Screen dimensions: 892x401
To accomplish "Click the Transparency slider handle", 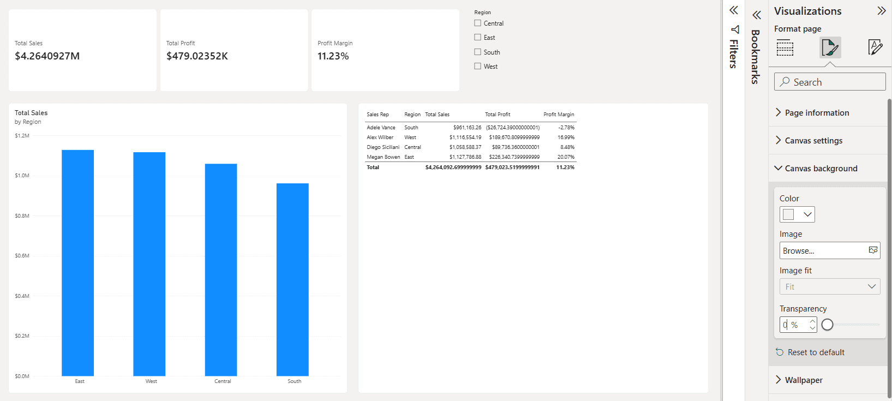I will coord(827,325).
